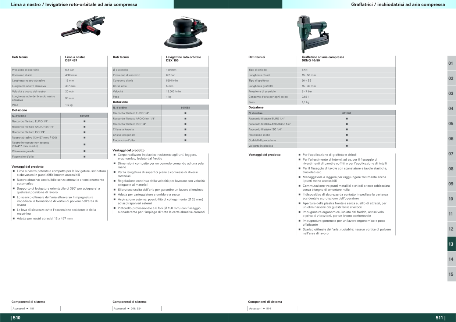Viewport: 456px width, 322px height.
Task: Click order number 601558
Action: [x=185, y=108]
